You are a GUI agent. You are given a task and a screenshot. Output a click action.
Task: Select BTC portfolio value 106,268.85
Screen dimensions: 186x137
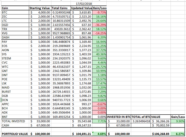[161, 134]
